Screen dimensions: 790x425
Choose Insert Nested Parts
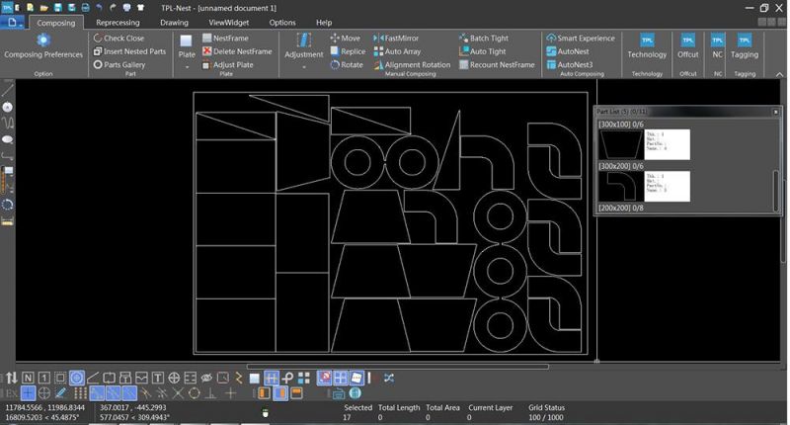pos(129,51)
